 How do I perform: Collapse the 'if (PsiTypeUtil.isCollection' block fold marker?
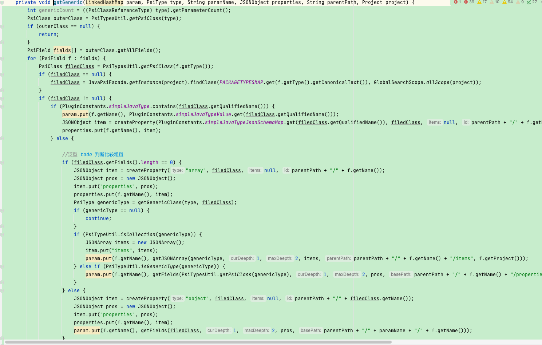coord(2,235)
